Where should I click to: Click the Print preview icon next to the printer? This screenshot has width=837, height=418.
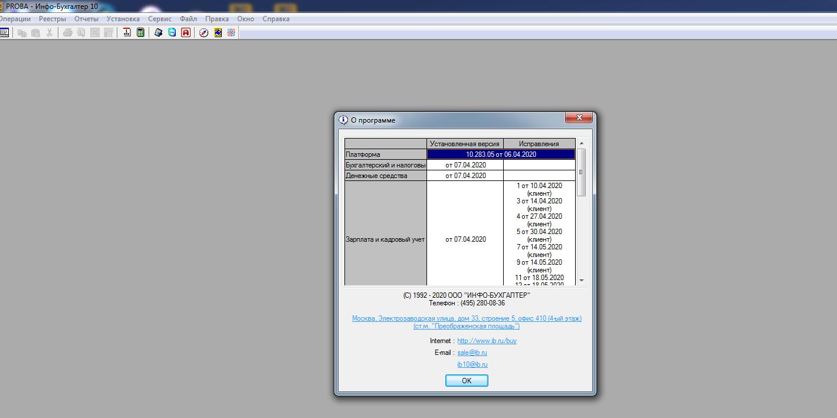tap(81, 33)
